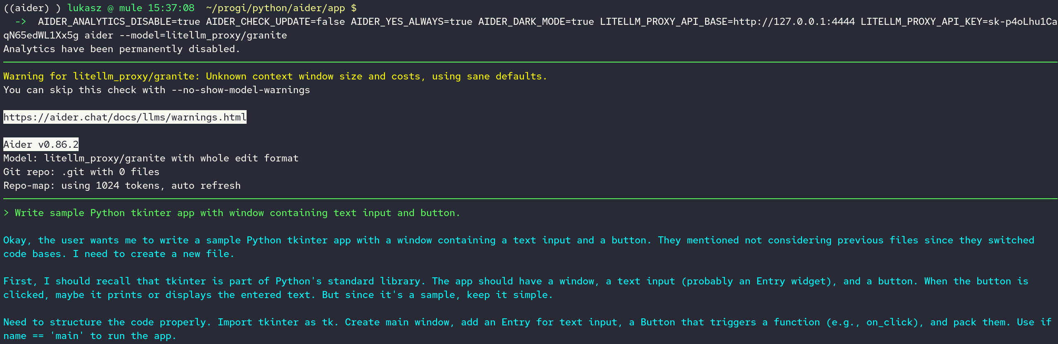
Task: Click the Git repo: .git with 0 files line
Action: click(x=82, y=172)
